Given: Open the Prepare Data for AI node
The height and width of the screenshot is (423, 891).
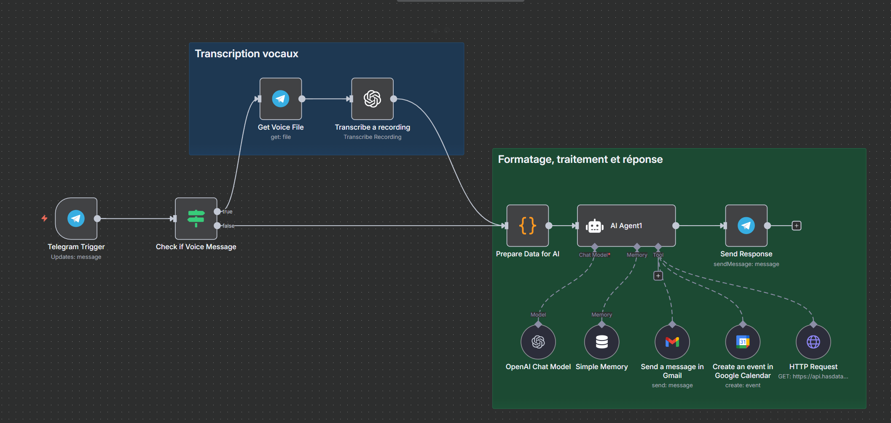Looking at the screenshot, I should tap(527, 226).
